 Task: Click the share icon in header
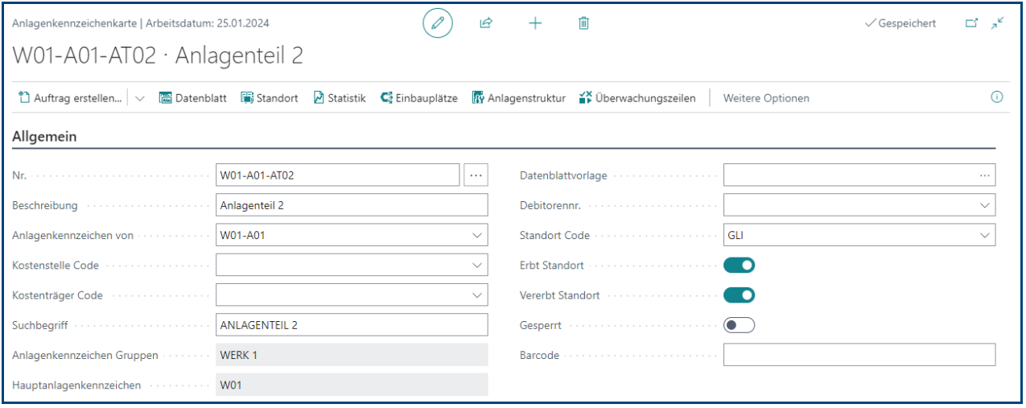486,23
